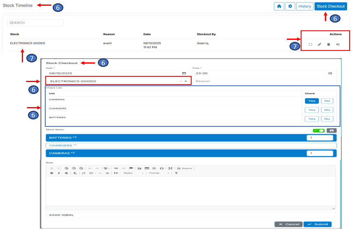Click the SEARCH input field

click(x=35, y=23)
